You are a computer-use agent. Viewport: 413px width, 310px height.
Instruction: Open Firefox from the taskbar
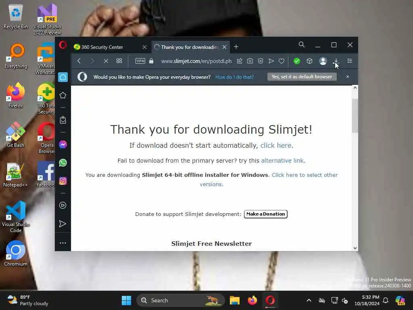pyautogui.click(x=252, y=300)
